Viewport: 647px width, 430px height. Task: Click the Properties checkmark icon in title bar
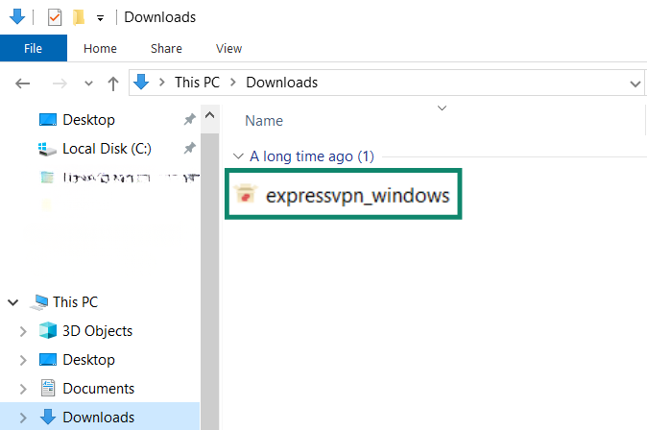pyautogui.click(x=55, y=17)
